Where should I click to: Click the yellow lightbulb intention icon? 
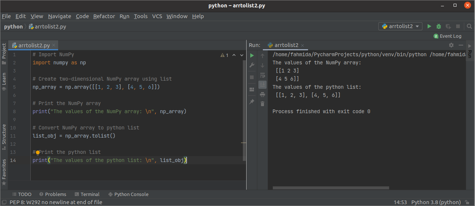pyautogui.click(x=37, y=152)
